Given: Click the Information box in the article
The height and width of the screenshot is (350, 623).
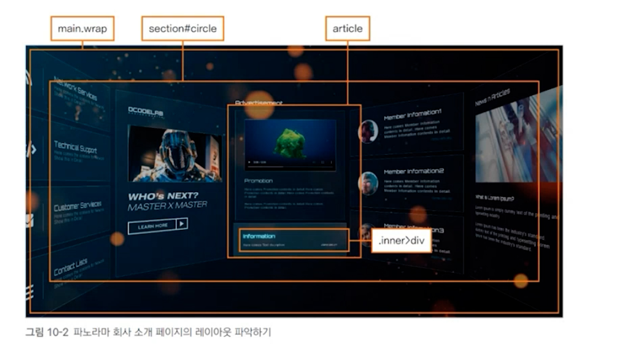Looking at the screenshot, I should pos(294,240).
